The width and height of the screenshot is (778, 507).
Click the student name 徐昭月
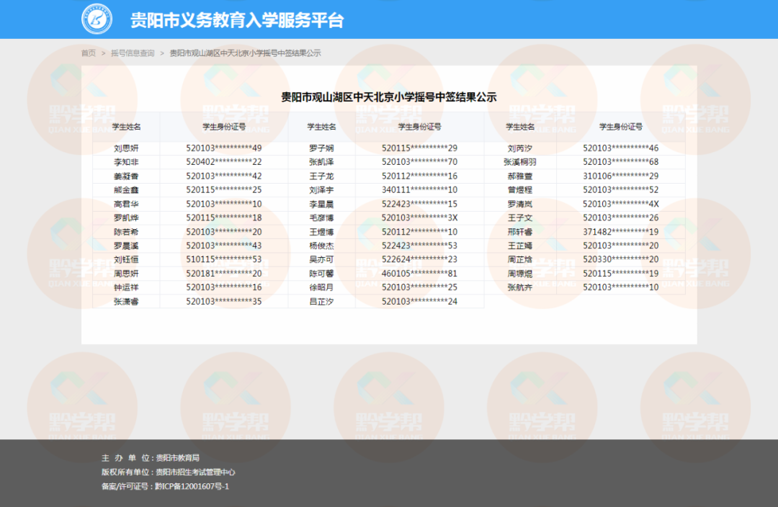321,287
